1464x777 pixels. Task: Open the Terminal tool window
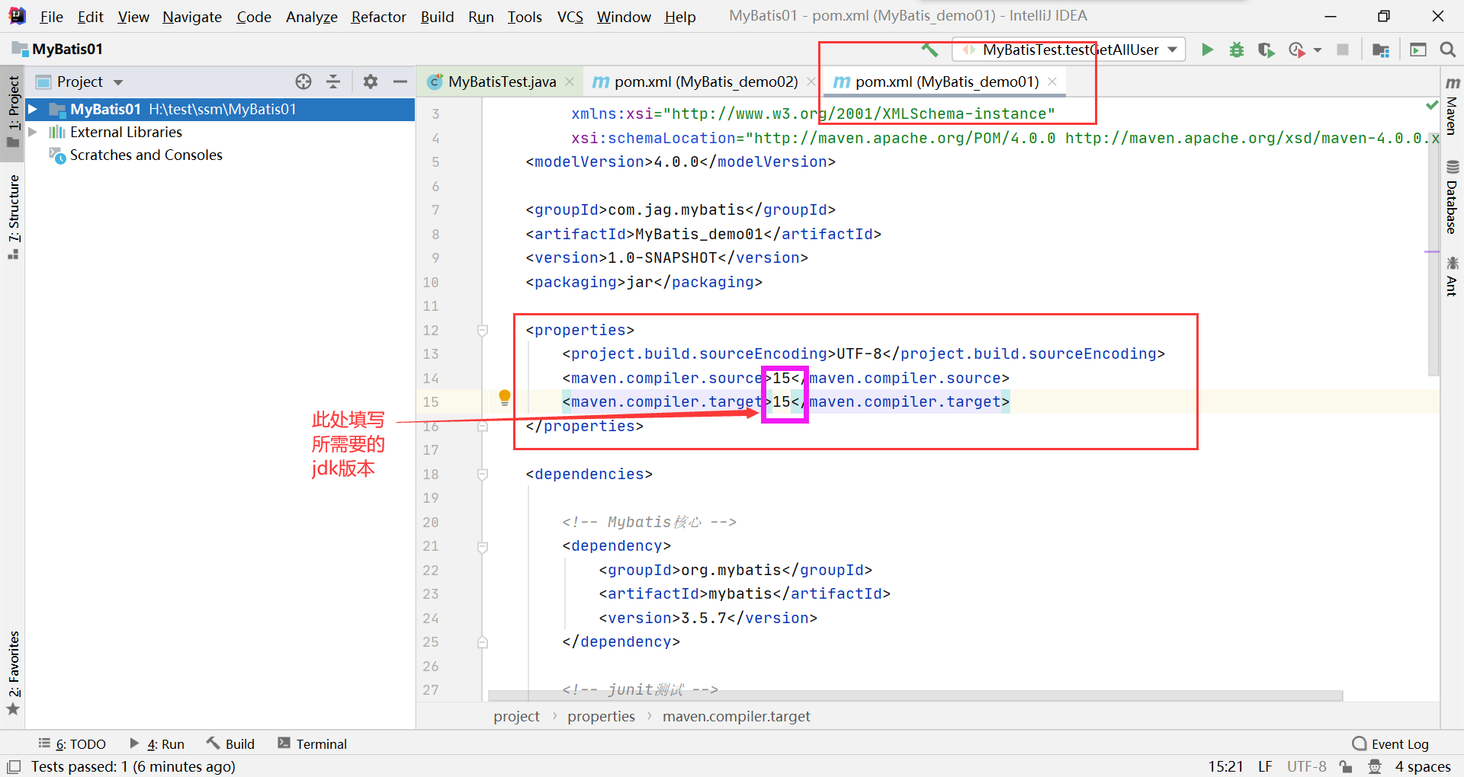[x=312, y=744]
